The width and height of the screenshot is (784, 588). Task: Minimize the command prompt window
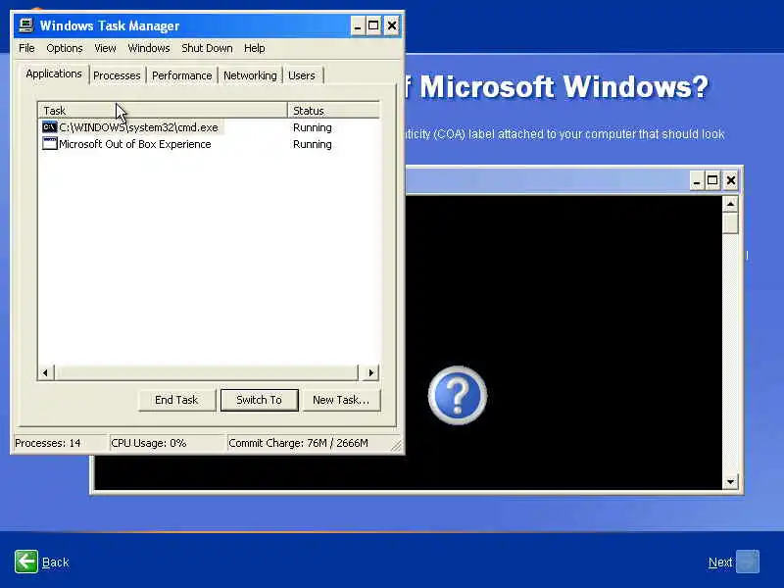(697, 180)
